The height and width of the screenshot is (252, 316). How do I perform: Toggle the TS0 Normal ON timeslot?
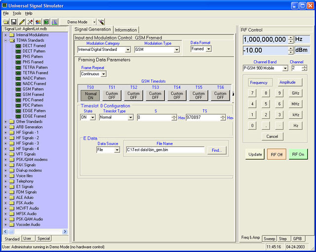click(x=91, y=95)
